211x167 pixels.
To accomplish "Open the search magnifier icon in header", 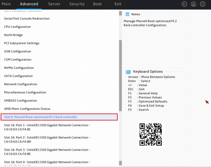I will point(203,4).
